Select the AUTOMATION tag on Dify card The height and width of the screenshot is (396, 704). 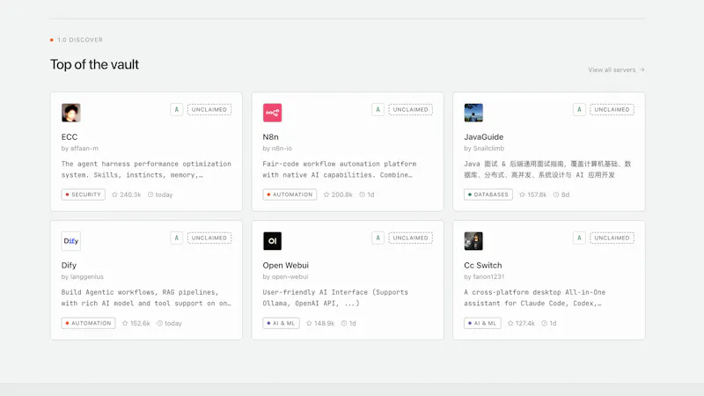[89, 323]
